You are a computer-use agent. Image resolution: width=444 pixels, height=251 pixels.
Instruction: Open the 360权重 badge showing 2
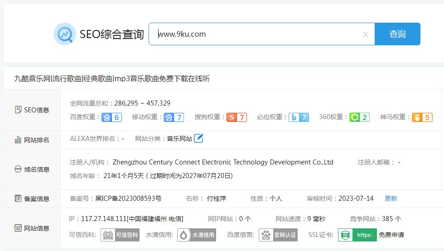tap(359, 117)
